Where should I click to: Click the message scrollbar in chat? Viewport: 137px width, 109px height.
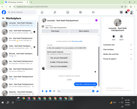point(99,66)
